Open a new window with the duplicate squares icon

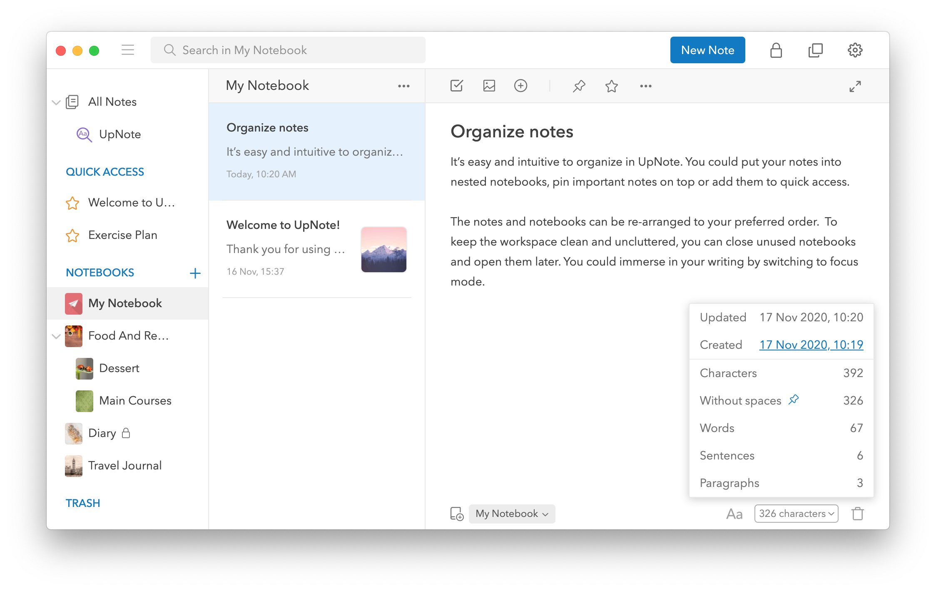point(815,50)
